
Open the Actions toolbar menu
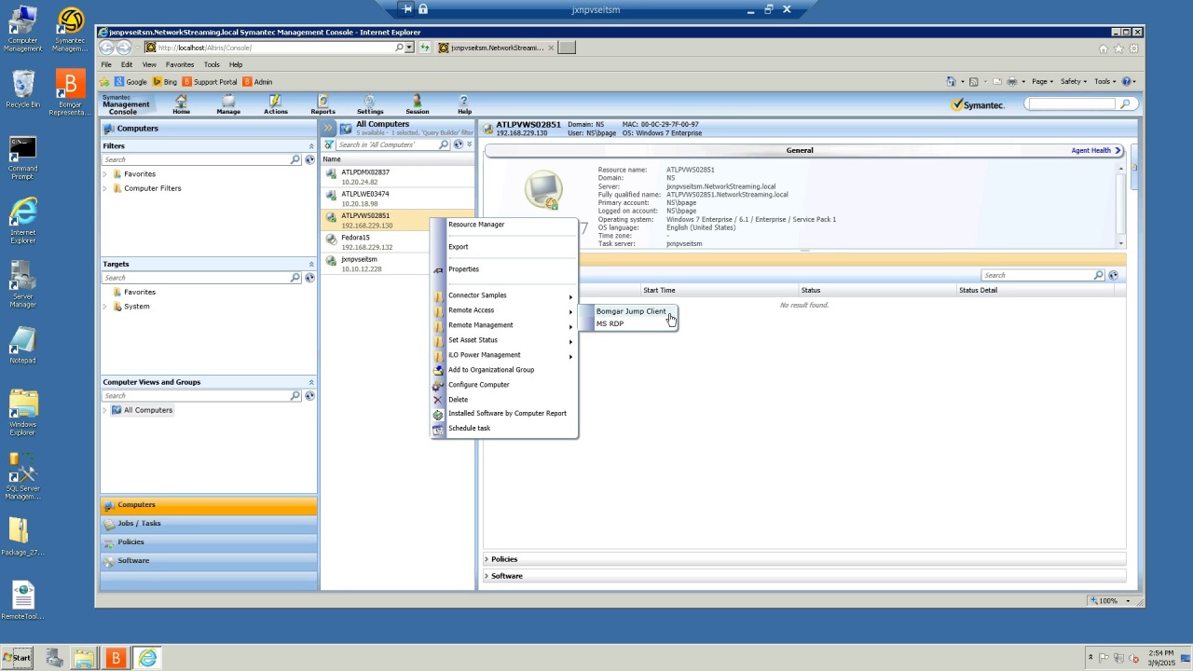coord(276,104)
